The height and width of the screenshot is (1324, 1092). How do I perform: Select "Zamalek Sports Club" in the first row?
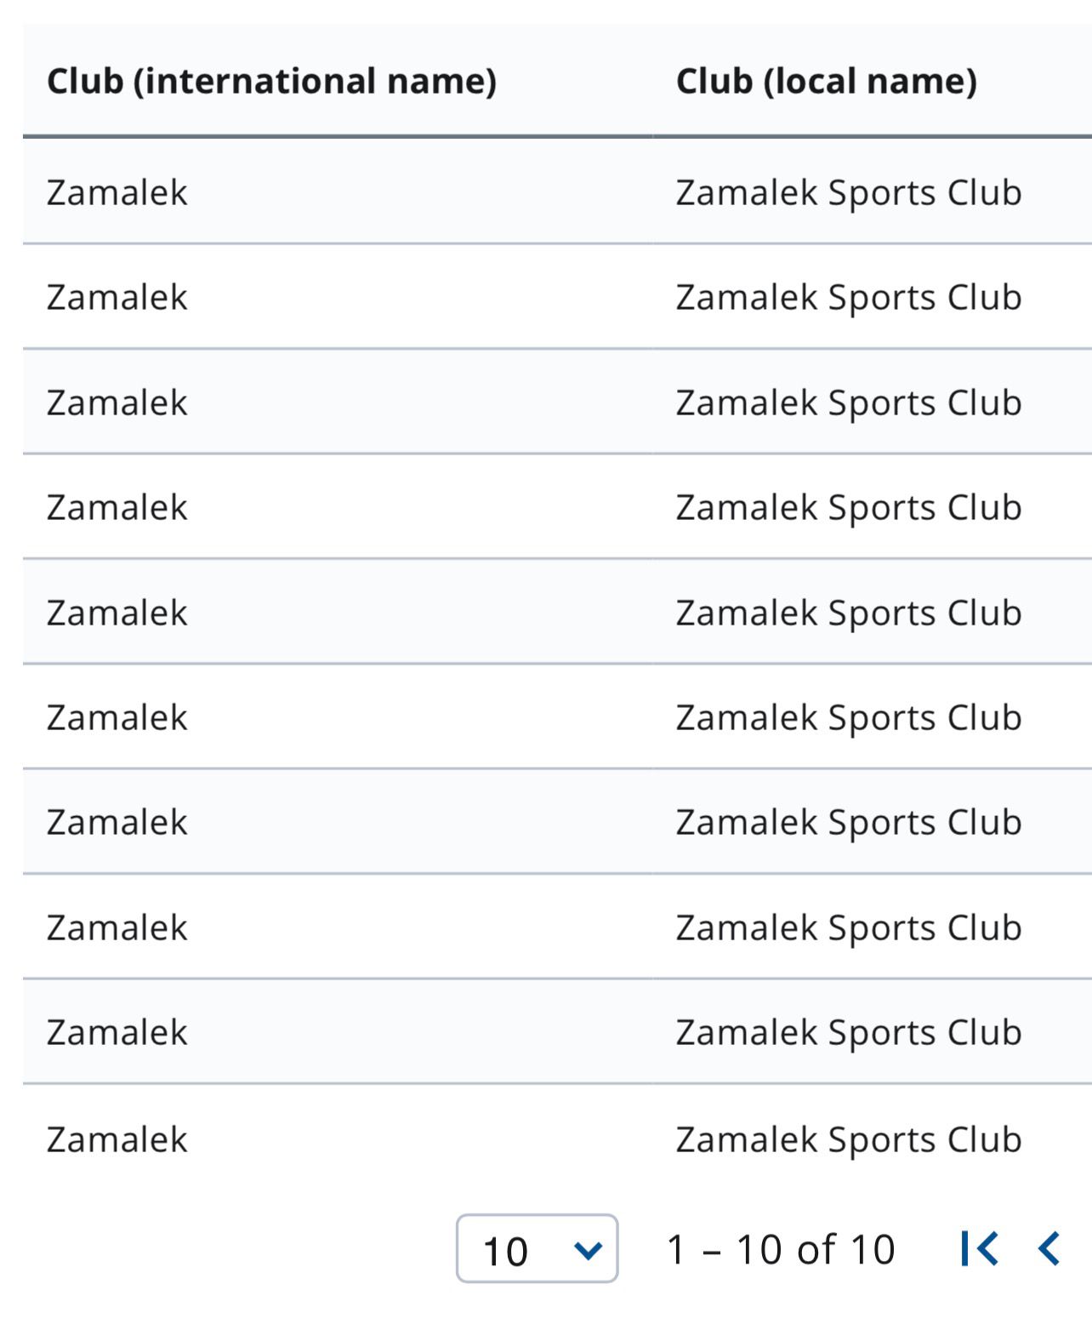click(848, 193)
